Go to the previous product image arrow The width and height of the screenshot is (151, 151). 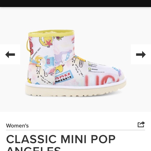pos(10,54)
